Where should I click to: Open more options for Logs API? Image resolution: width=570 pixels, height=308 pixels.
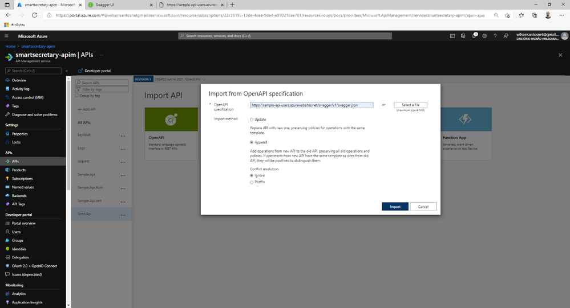(123, 149)
